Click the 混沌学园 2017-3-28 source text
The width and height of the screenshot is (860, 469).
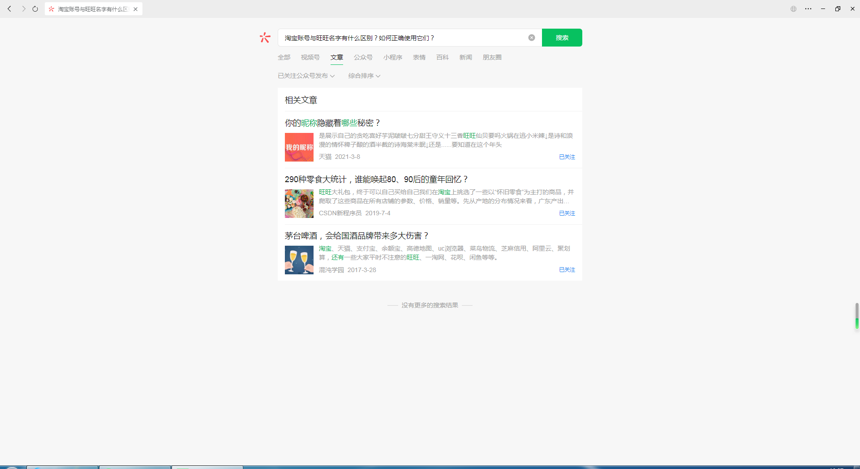[348, 270]
